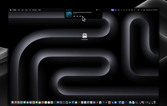
Task: Click the song title in the notch
Action: [82, 12]
